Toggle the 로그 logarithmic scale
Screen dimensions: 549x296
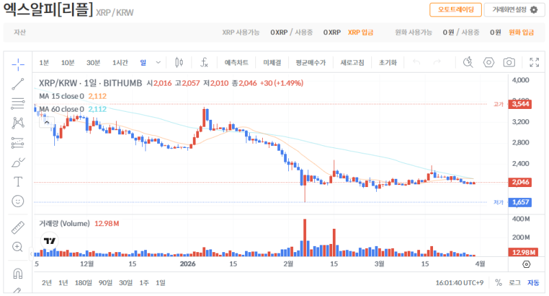point(515,283)
